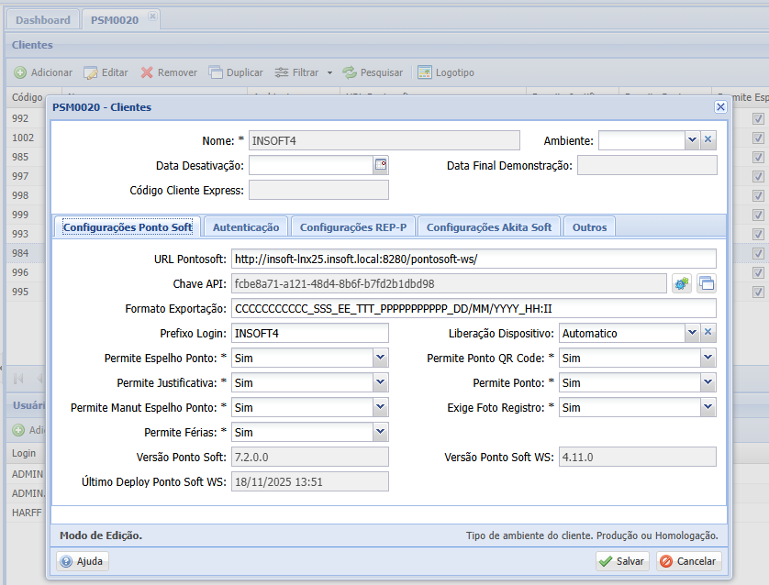The width and height of the screenshot is (769, 585).
Task: Close the PSM0020 tab with its X
Action: pyautogui.click(x=152, y=17)
